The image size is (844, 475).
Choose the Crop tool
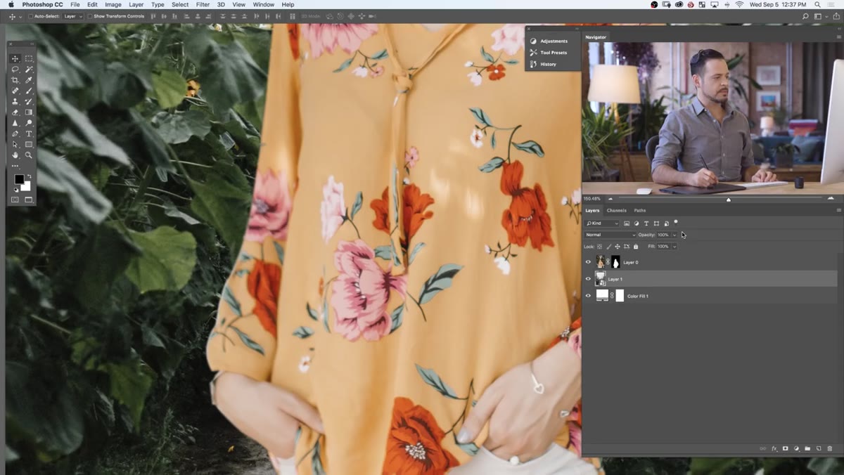pyautogui.click(x=15, y=80)
